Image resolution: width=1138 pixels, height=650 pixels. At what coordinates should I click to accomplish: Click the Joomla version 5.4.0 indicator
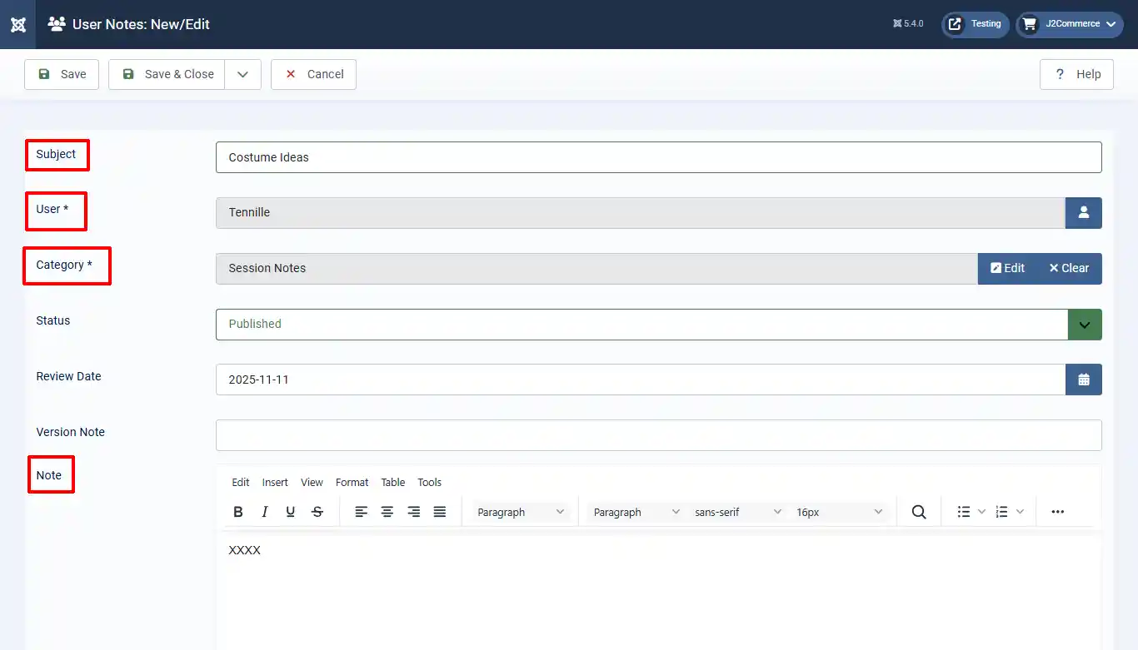pyautogui.click(x=908, y=24)
